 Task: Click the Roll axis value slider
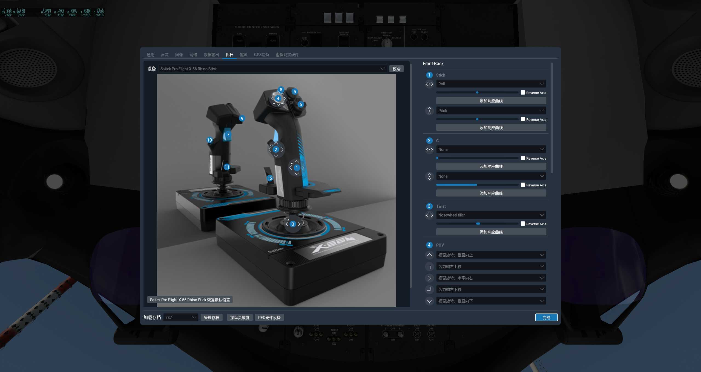coord(477,92)
